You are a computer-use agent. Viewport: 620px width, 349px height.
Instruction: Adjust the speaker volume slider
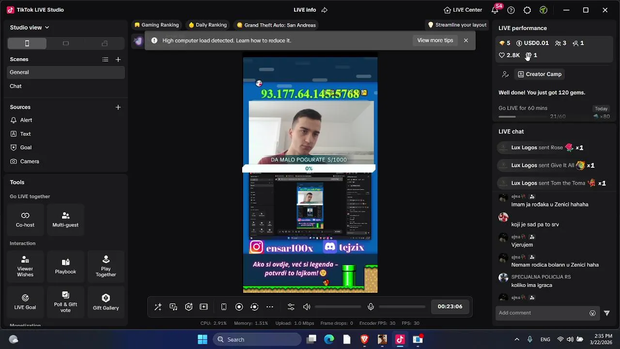point(338,307)
